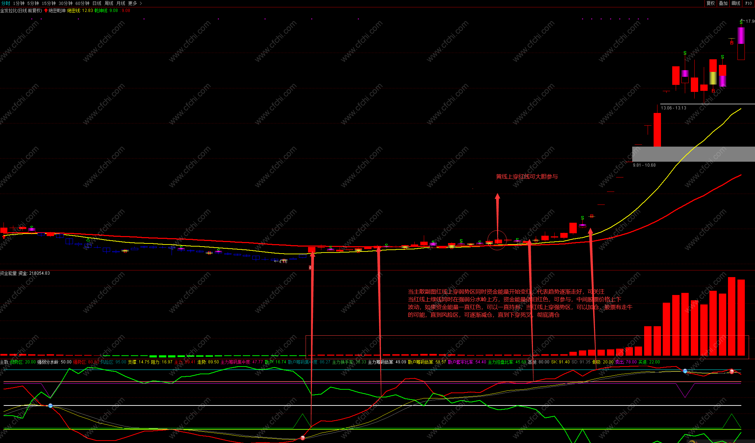Click red B signal marker near top-right candle

pyautogui.click(x=731, y=43)
